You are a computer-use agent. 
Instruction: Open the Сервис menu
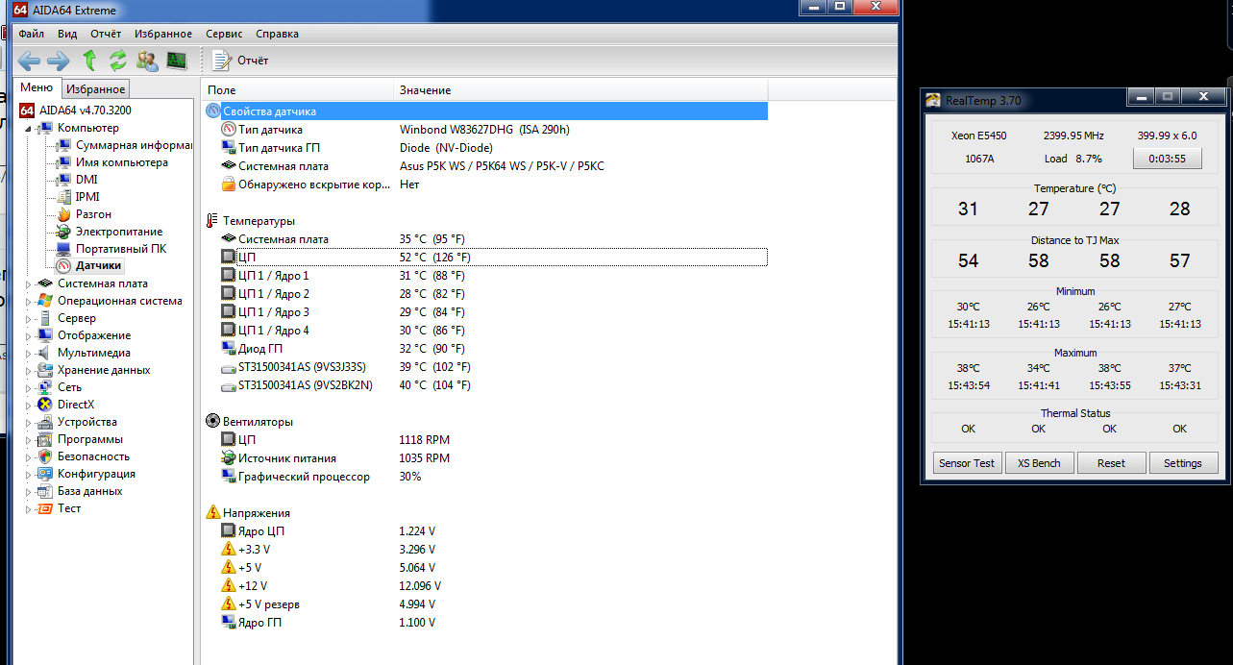pos(224,34)
